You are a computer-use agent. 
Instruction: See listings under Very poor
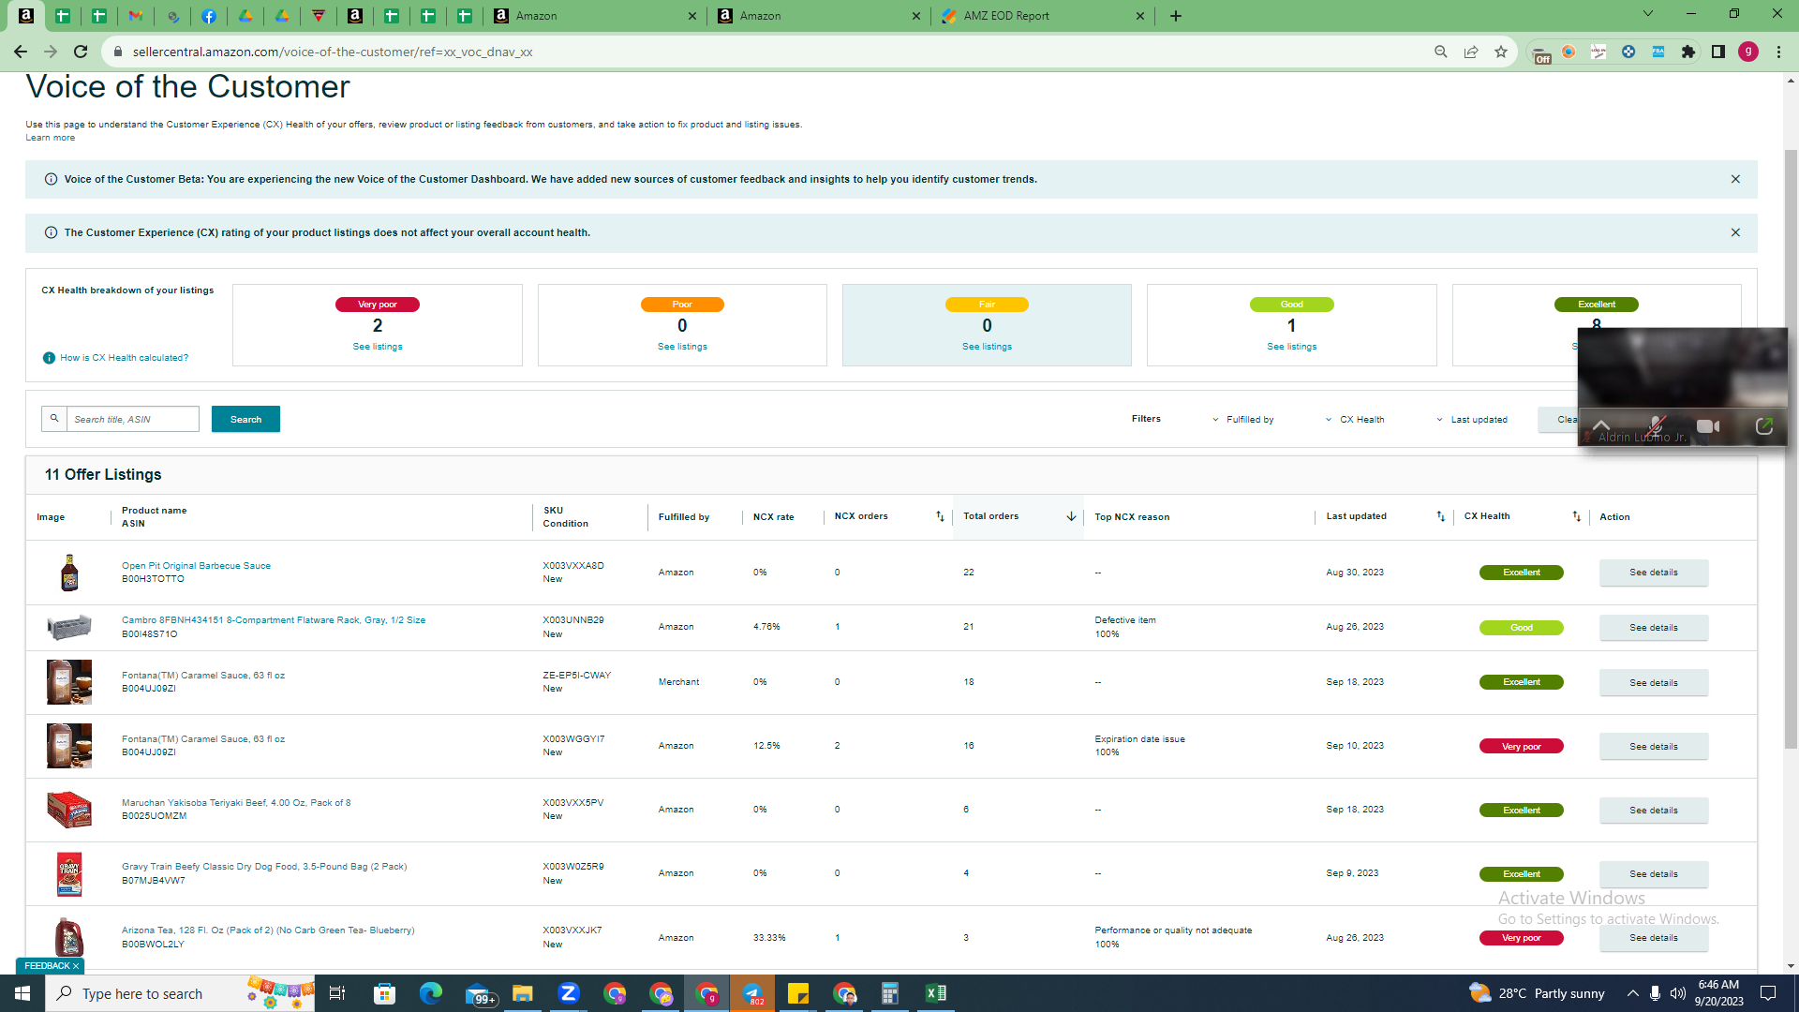click(x=378, y=347)
